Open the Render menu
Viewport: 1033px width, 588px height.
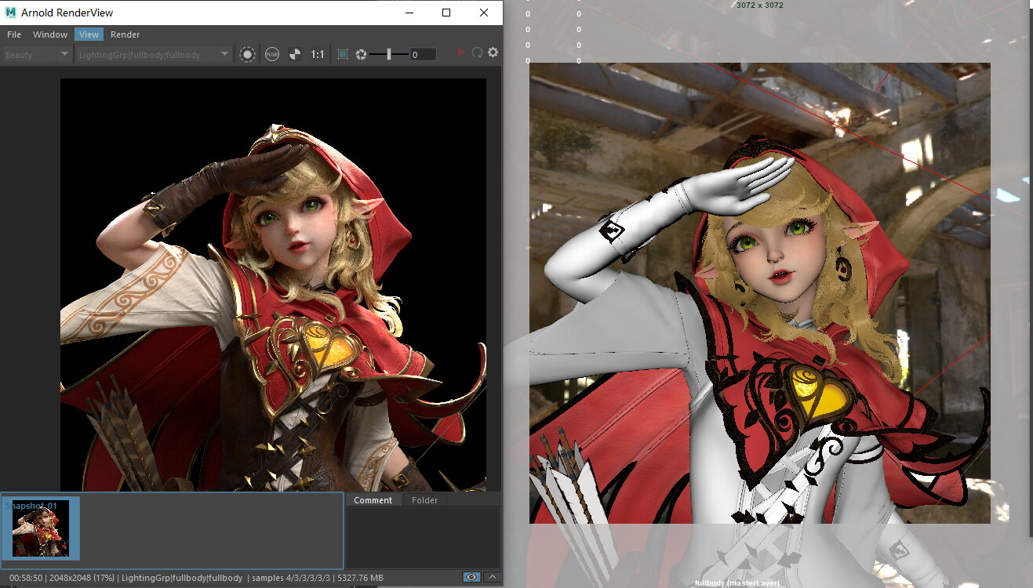pos(125,34)
